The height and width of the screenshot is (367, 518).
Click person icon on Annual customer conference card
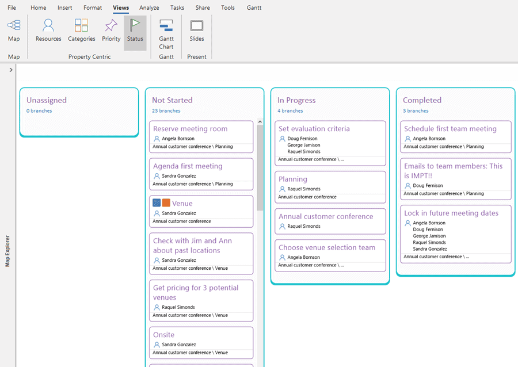pos(283,226)
